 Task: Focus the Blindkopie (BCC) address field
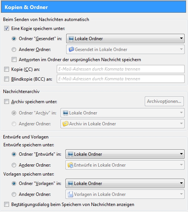tap(121, 79)
